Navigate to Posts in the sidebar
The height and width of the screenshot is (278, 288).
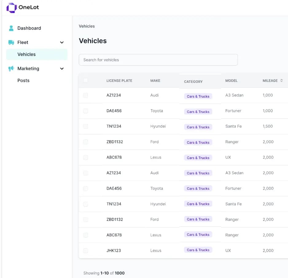pyautogui.click(x=23, y=80)
